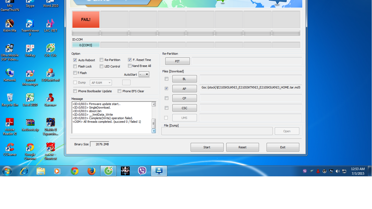Select the Yahoo! Messenger desktop icon
Image resolution: width=372 pixels, height=209 pixels.
[x=30, y=77]
